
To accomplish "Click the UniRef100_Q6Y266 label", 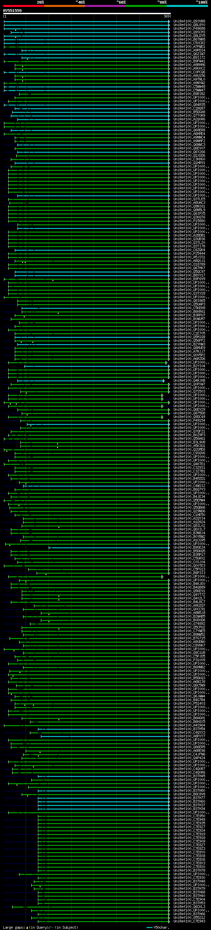I will coord(189,152).
